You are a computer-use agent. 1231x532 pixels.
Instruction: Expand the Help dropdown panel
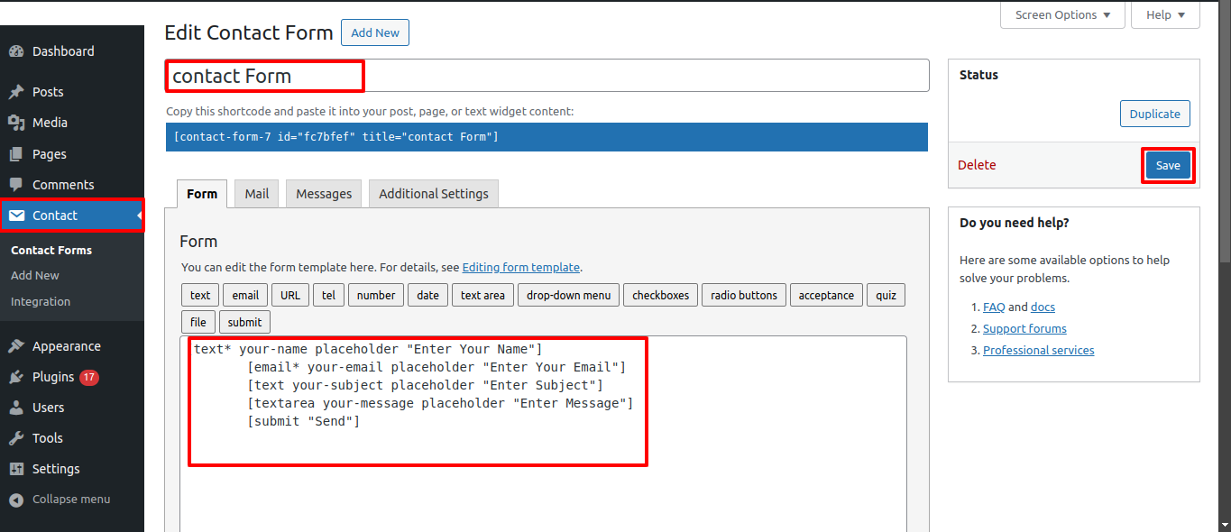click(x=1165, y=15)
